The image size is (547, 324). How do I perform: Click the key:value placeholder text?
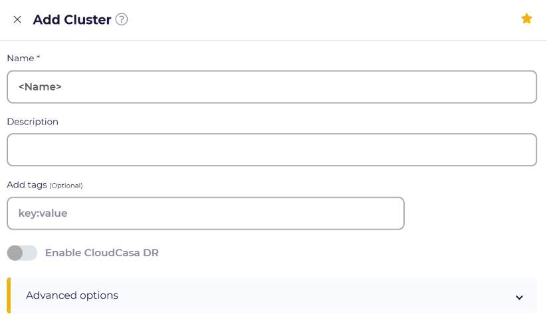pos(43,214)
